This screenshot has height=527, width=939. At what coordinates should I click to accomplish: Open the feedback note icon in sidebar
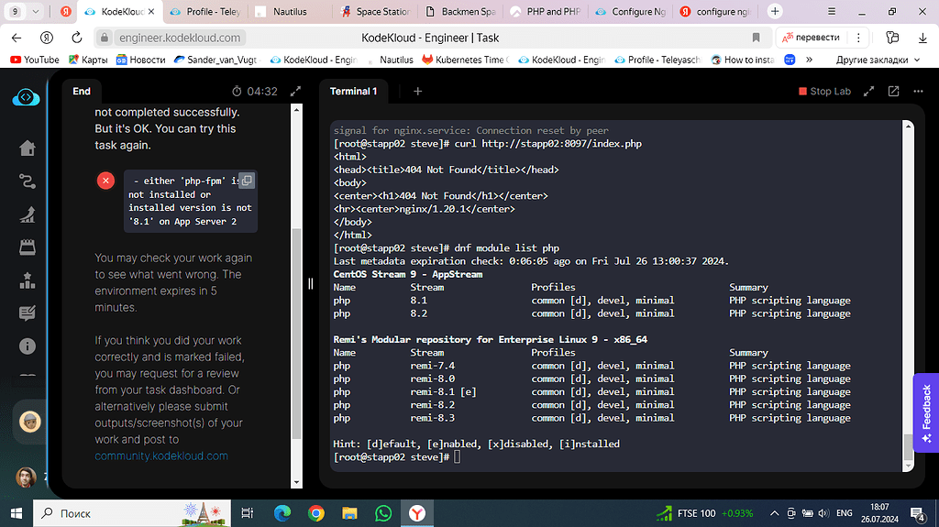coord(27,313)
